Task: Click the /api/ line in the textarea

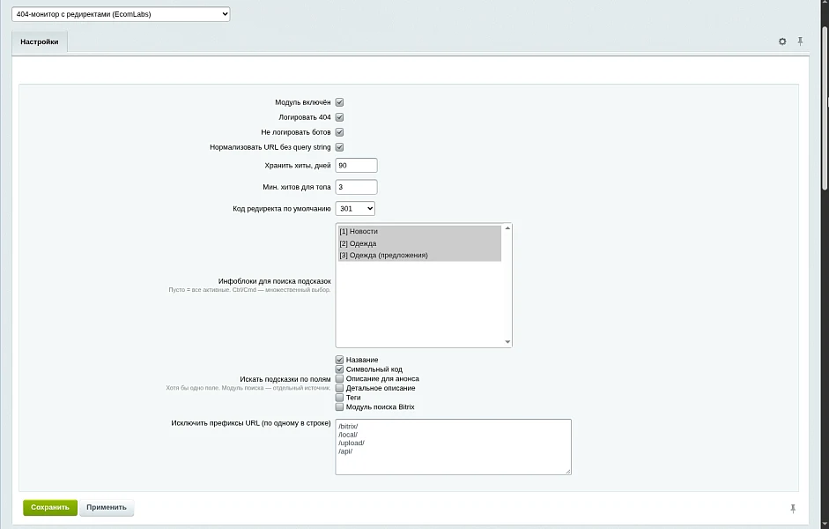Action: (345, 451)
